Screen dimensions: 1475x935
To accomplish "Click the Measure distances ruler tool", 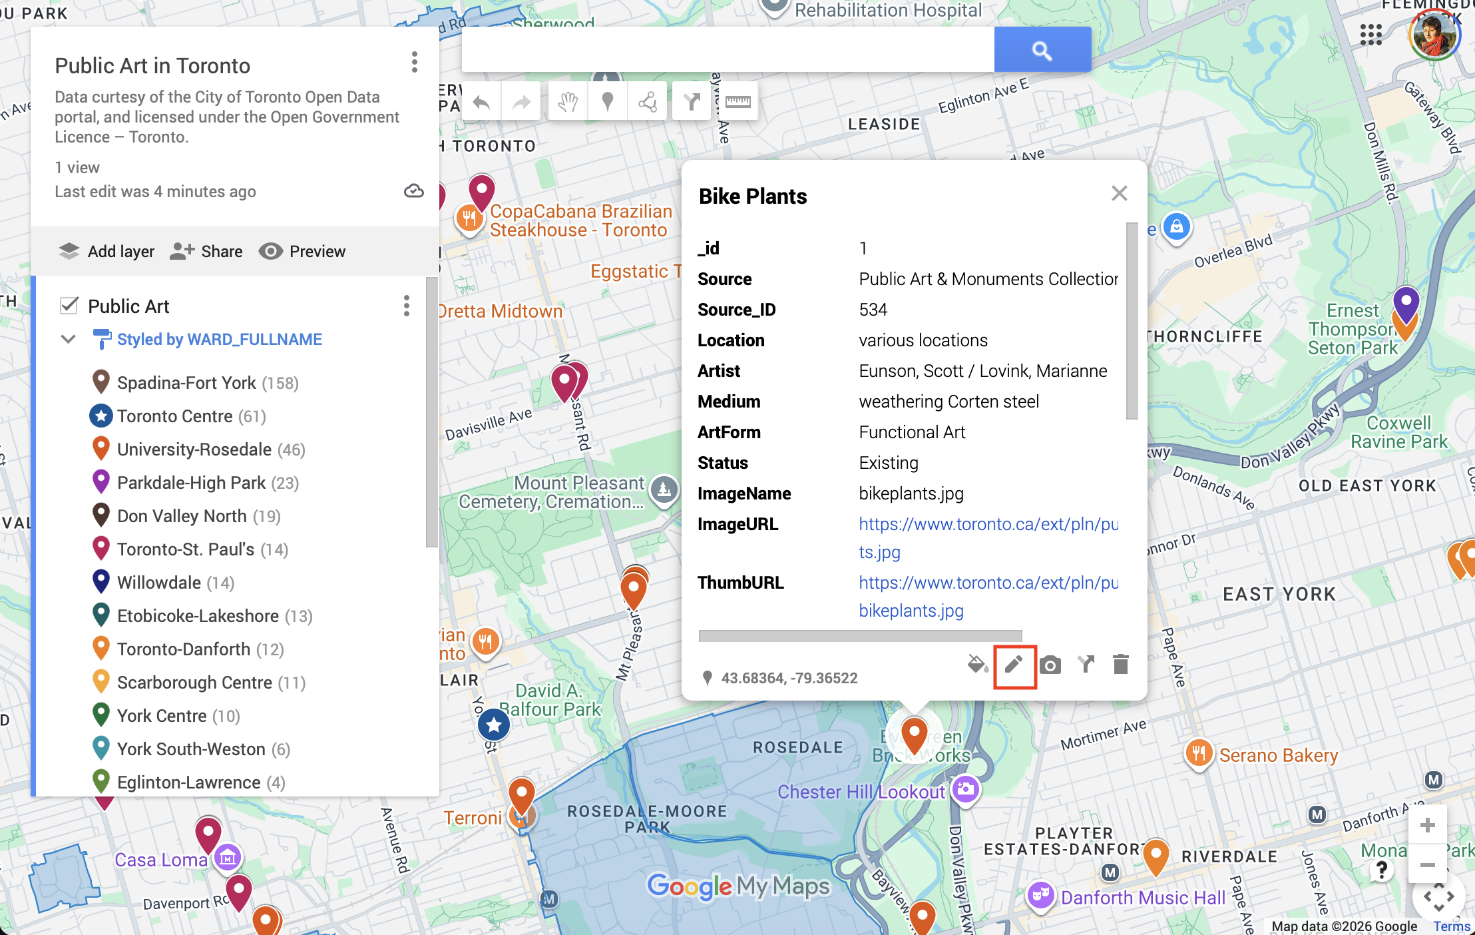I will pos(737,102).
